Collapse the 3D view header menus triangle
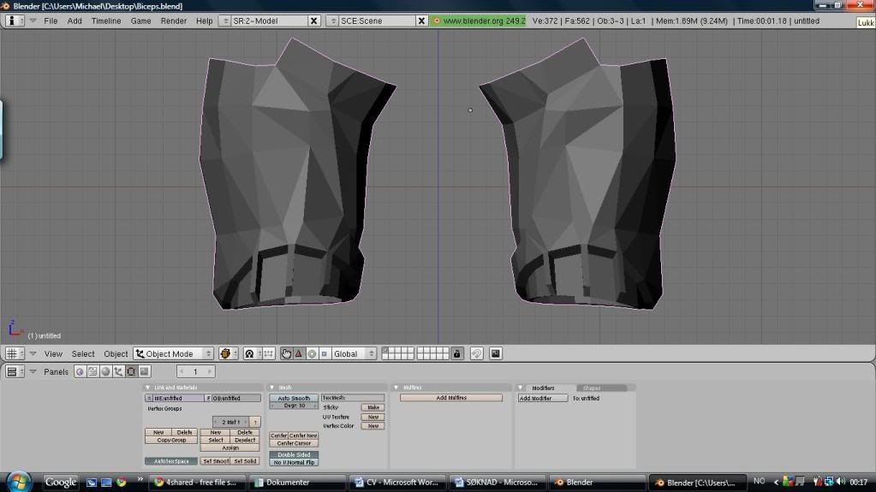 point(33,353)
